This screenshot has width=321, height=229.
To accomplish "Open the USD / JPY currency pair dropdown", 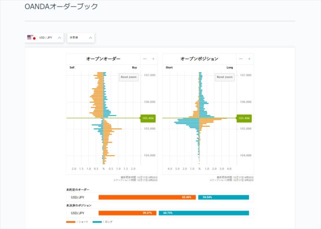I will coord(44,38).
